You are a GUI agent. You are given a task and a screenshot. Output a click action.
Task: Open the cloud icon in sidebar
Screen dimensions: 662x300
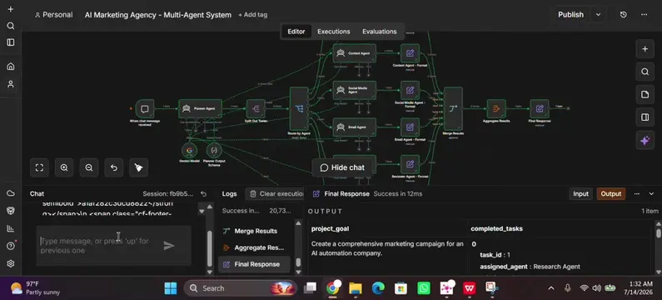point(11,193)
